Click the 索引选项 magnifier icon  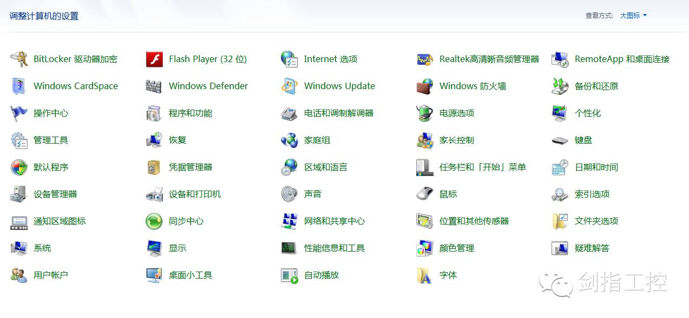560,194
